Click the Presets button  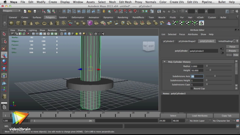pos(232,51)
